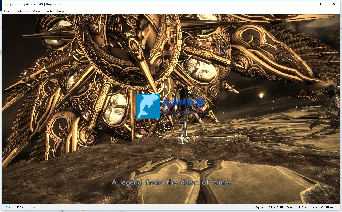Click the yuzu app icon in title bar

(x=6, y=4)
